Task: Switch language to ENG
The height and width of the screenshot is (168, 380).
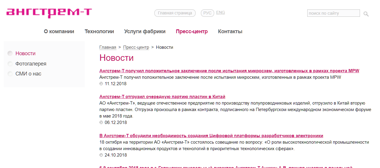Action: point(220,13)
